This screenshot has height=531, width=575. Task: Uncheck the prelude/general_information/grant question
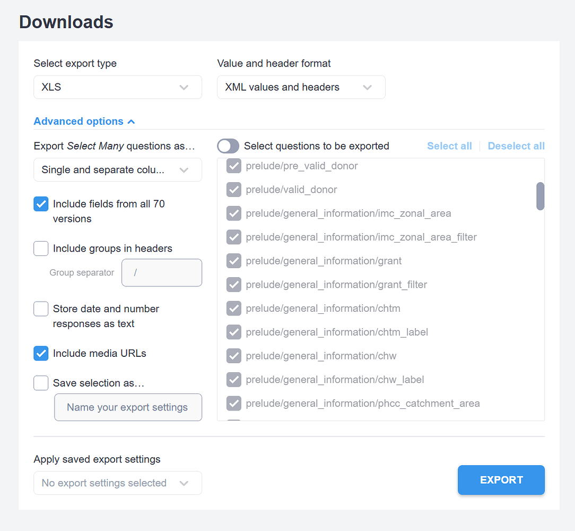[234, 261]
